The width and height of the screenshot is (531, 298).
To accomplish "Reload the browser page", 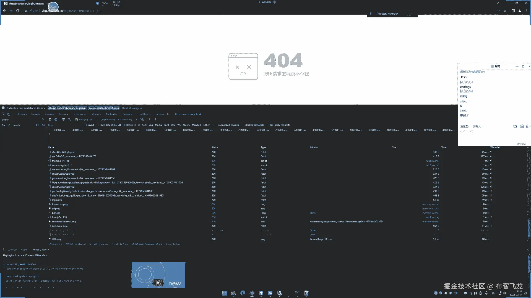I will coord(18,11).
